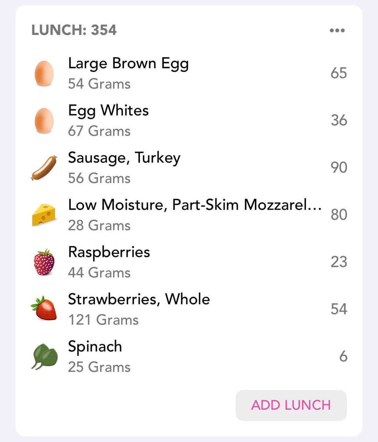378x442 pixels.
Task: Click the ADD LUNCH button
Action: pyautogui.click(x=291, y=405)
